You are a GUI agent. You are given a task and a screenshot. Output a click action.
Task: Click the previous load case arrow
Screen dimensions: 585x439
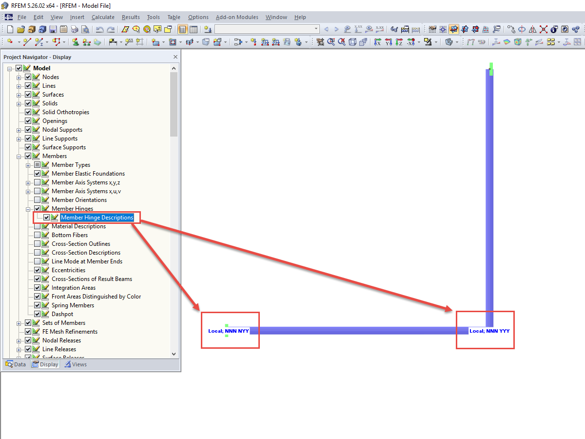click(x=326, y=29)
